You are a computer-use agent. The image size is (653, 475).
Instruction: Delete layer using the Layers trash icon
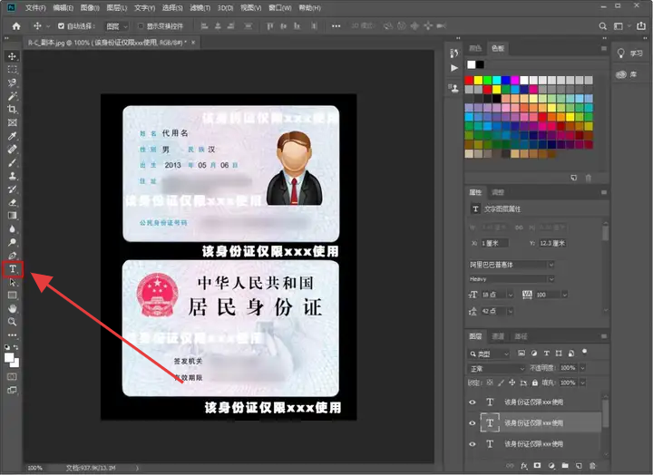point(592,465)
